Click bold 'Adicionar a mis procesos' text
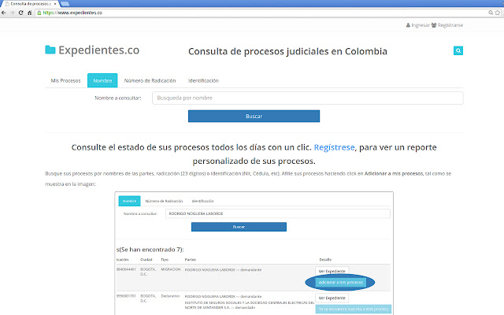 point(394,173)
